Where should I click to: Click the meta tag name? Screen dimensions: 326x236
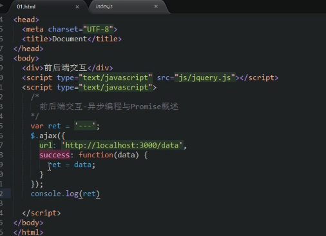click(x=35, y=29)
